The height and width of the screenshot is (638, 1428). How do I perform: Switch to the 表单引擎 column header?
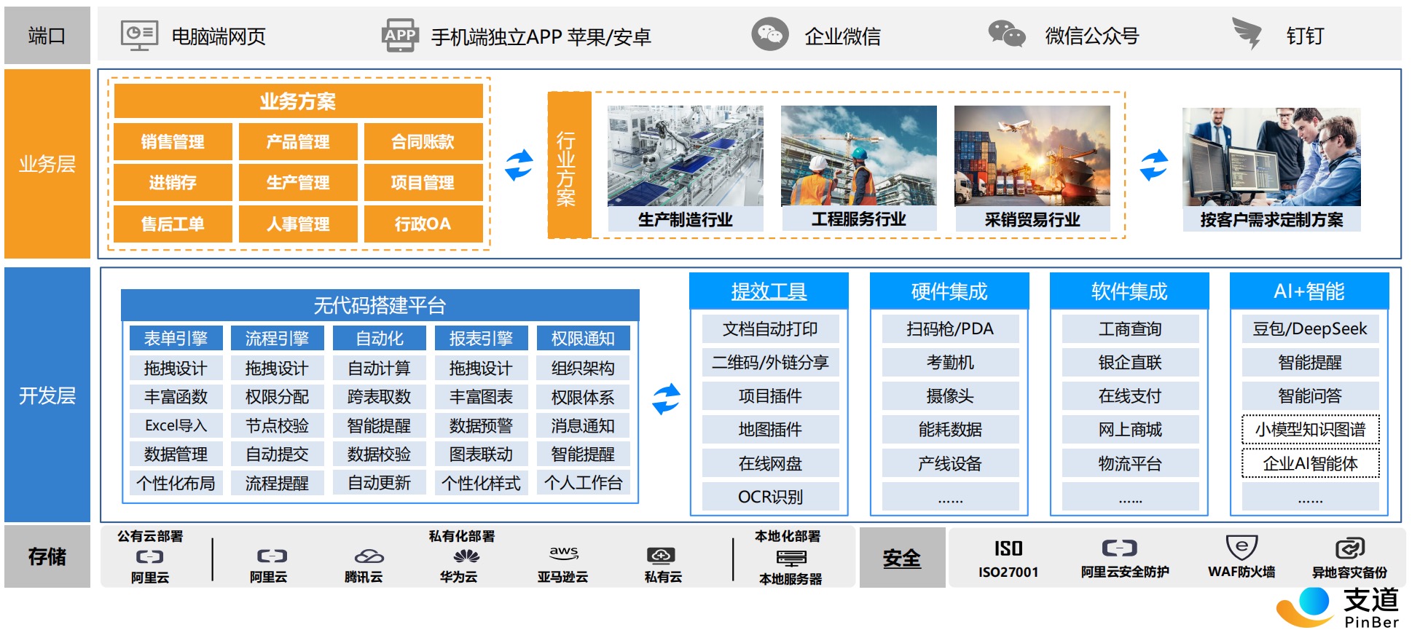(176, 339)
